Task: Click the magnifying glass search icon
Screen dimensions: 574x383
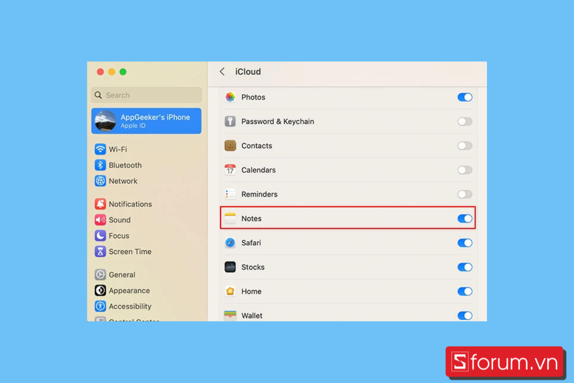Action: (x=98, y=95)
